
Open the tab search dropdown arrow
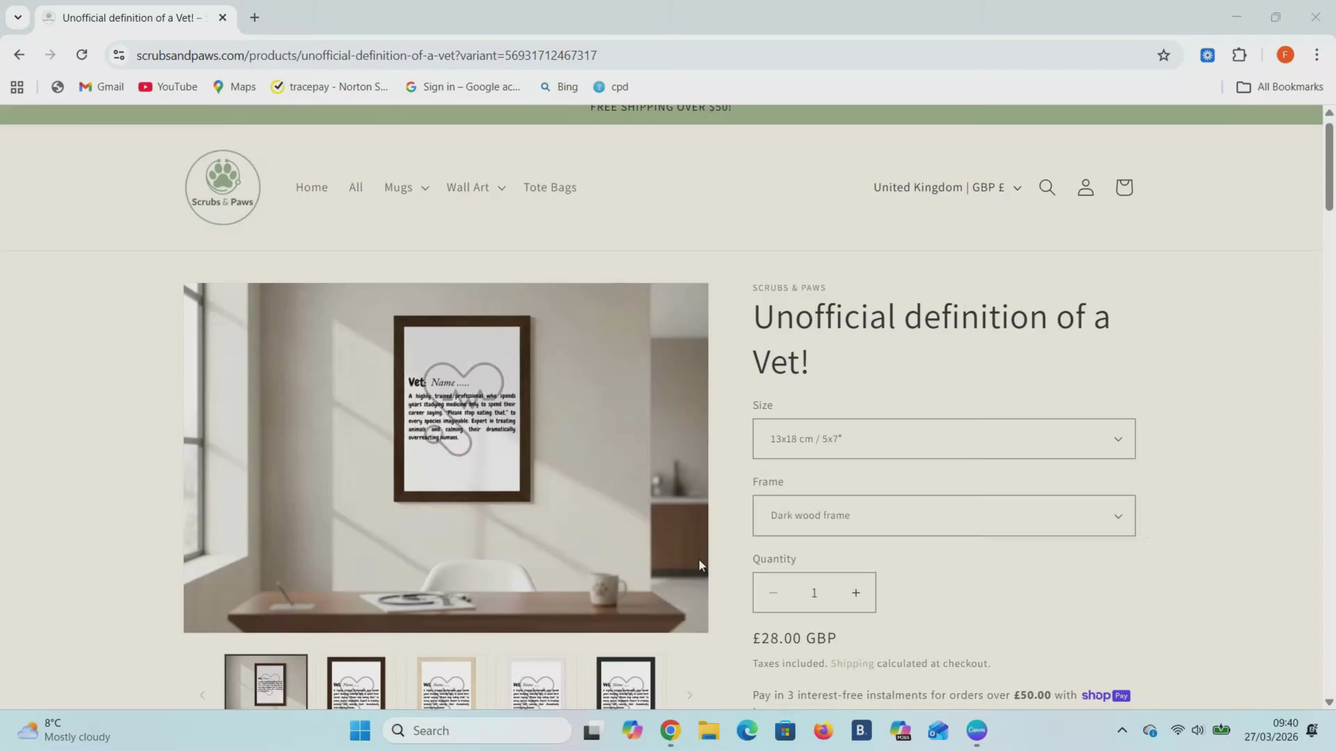[x=18, y=18]
